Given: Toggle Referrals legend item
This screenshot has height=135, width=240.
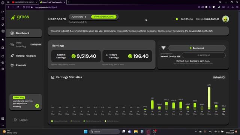Looking at the screenshot, I should coord(75,121).
